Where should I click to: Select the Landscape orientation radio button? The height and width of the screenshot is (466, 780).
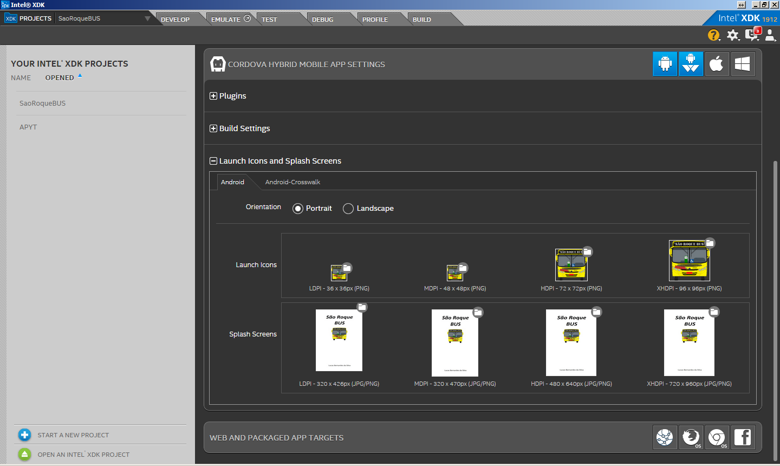tap(348, 209)
